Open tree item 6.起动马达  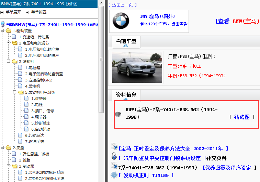coord(34,135)
